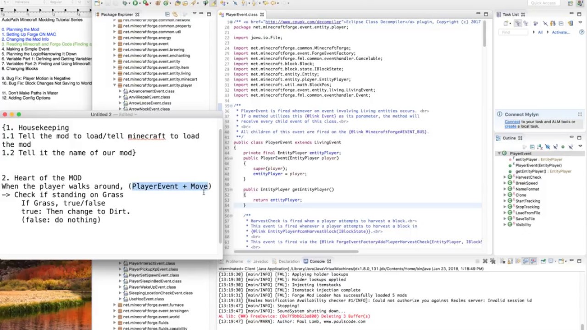This screenshot has height=330, width=587.
Task: Click the Debug bug icon in toolbar
Action: click(x=125, y=3)
